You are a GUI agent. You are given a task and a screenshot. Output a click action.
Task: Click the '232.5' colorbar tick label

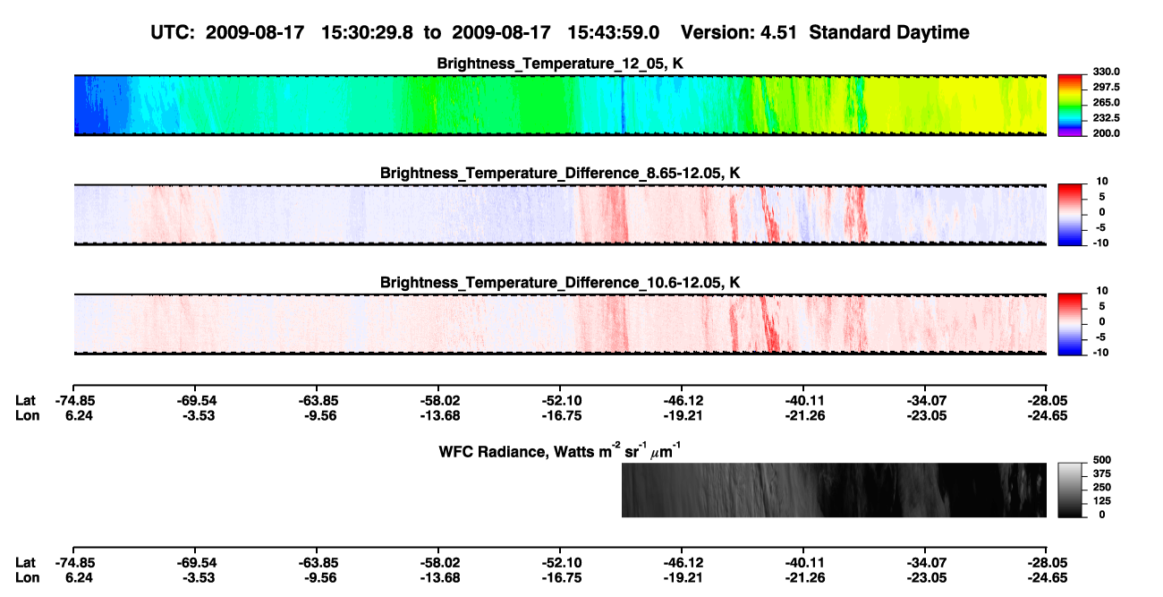[1105, 117]
